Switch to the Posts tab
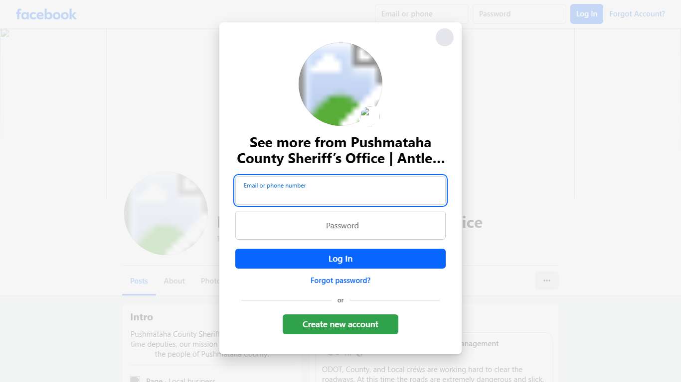681x382 pixels. (x=139, y=281)
